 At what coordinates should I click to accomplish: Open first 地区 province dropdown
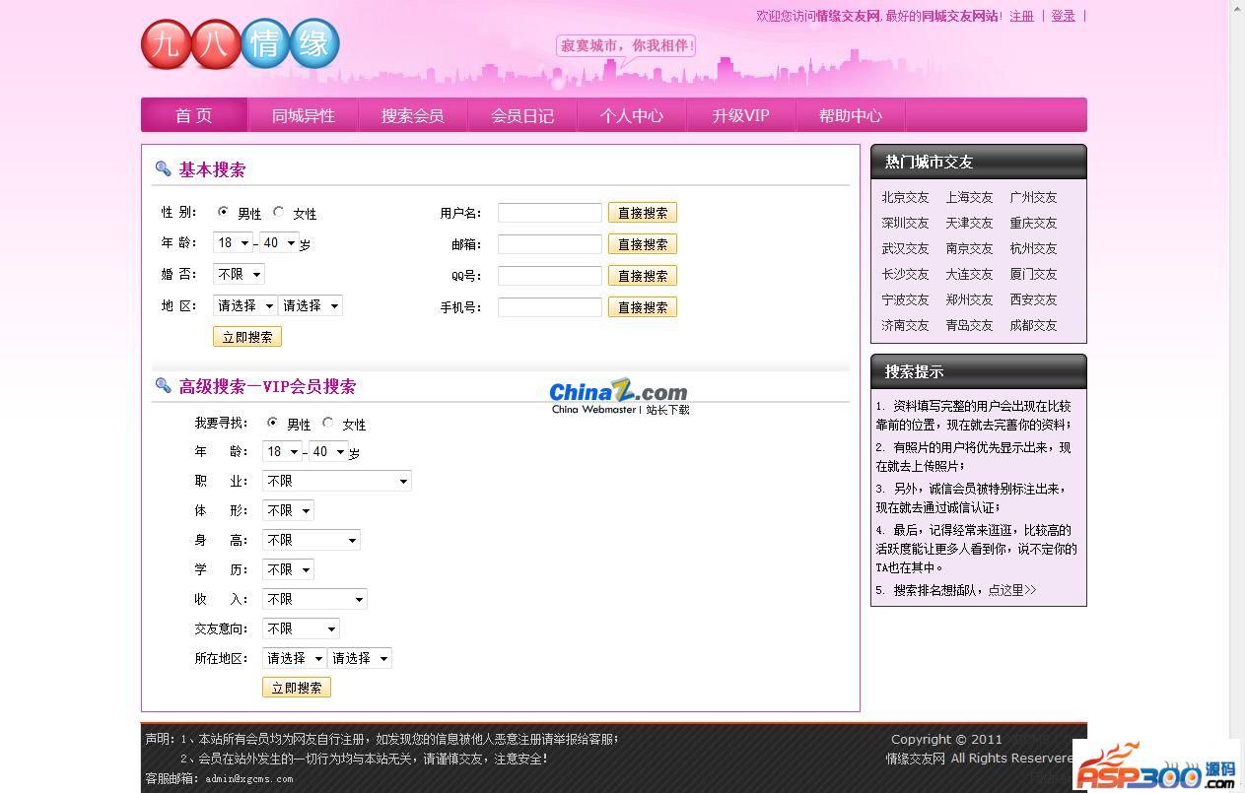pos(244,305)
